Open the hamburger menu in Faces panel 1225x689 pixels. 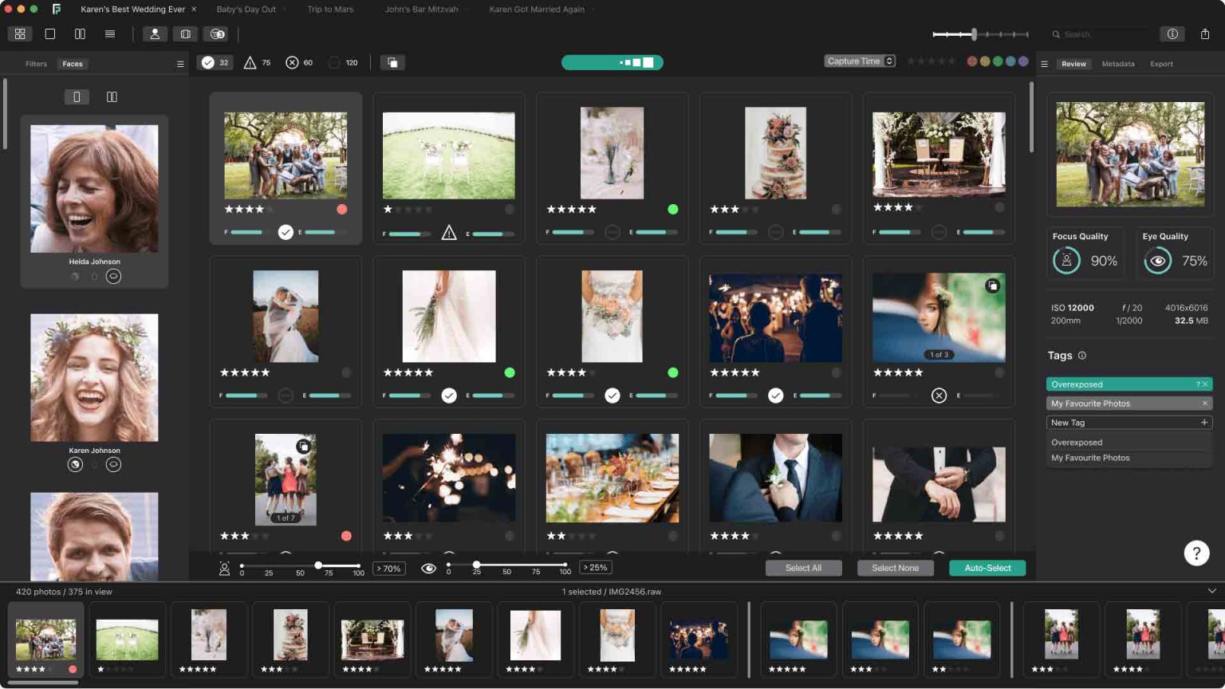click(x=180, y=64)
